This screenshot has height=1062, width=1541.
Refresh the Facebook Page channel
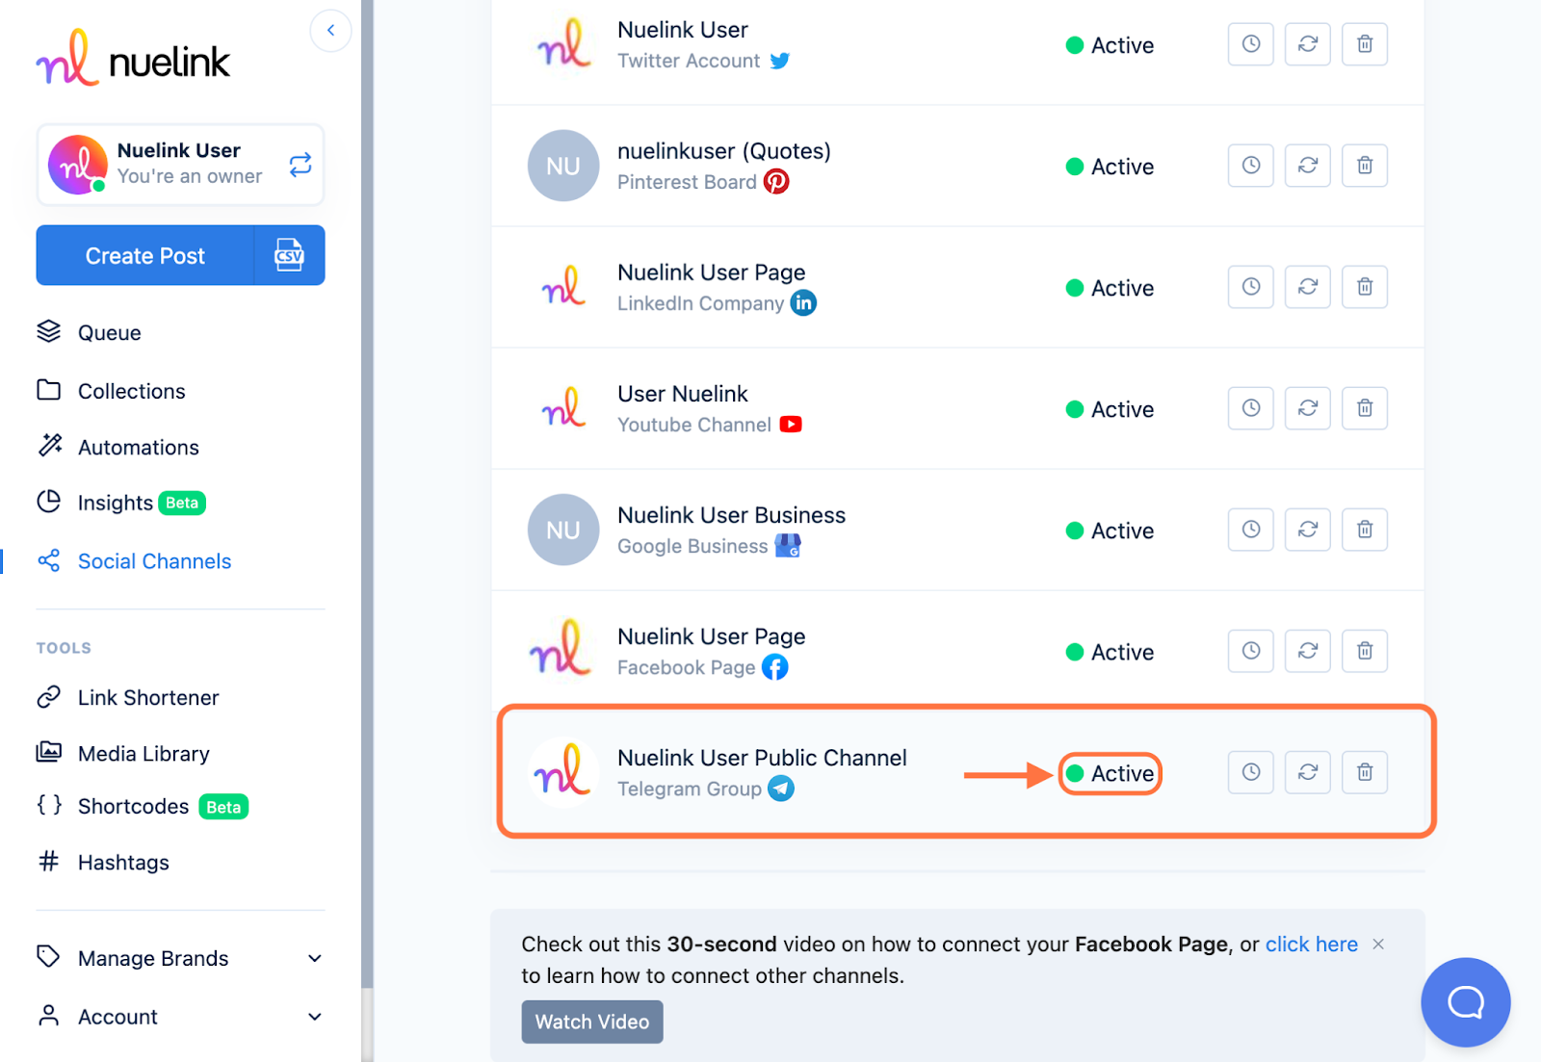point(1307,651)
